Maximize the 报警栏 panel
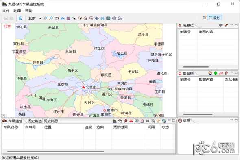The height and width of the screenshot is (160, 240). tap(236, 72)
